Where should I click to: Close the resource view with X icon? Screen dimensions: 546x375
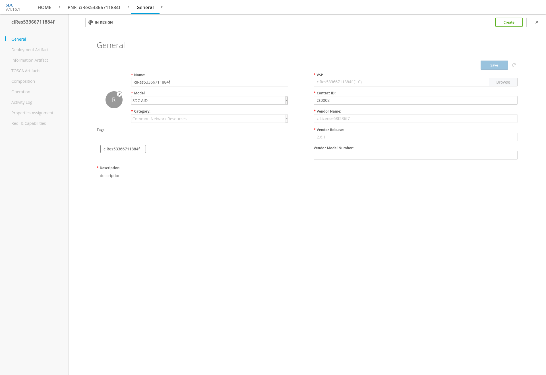pyautogui.click(x=537, y=22)
